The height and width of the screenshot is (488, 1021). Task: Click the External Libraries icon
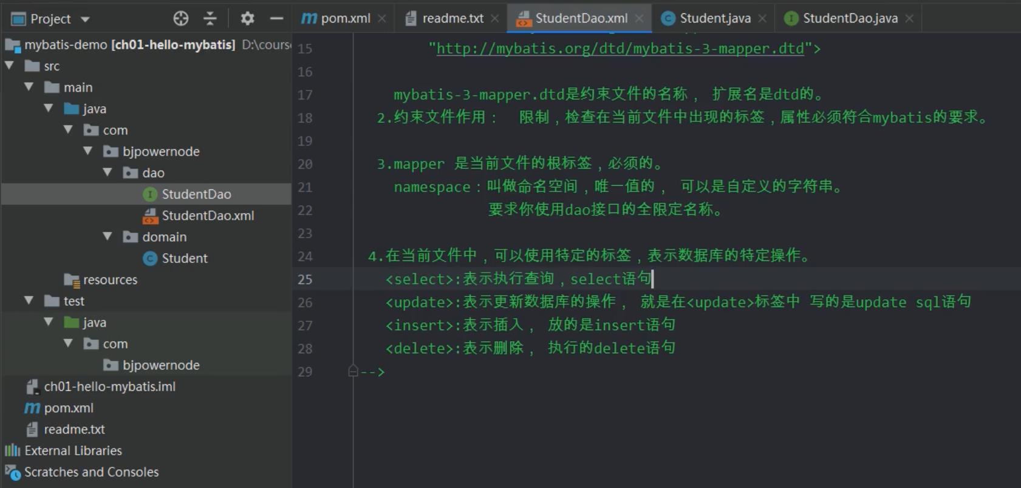click(x=12, y=450)
